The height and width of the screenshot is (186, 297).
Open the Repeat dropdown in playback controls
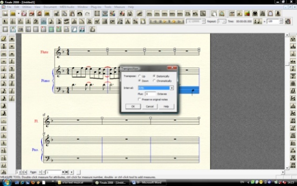224,21
